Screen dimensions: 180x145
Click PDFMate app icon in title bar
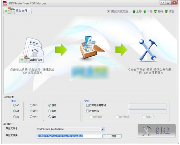coord(5,3)
